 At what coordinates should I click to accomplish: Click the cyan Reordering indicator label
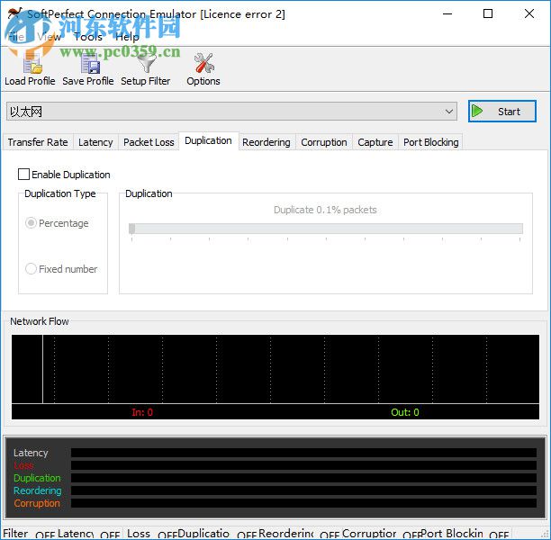[x=37, y=490]
